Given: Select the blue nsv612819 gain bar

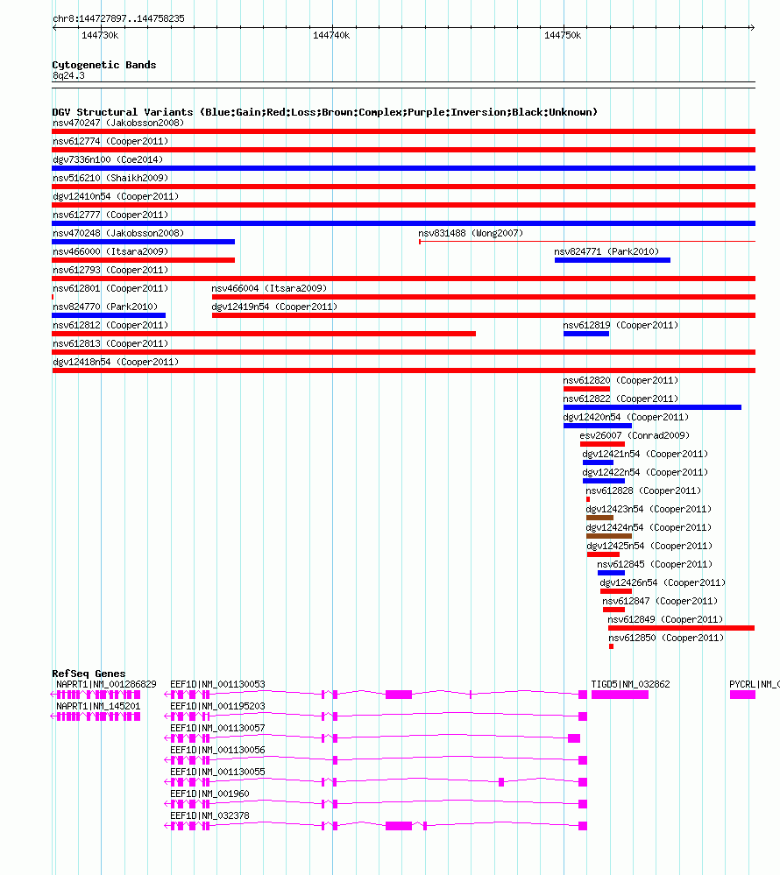Looking at the screenshot, I should (x=586, y=334).
